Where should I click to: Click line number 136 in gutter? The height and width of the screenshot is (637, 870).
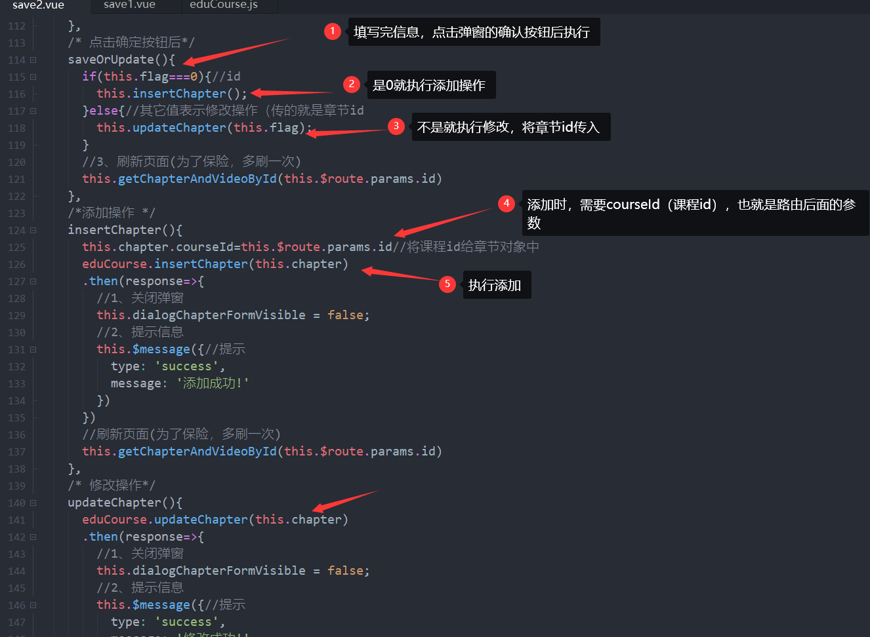click(17, 435)
